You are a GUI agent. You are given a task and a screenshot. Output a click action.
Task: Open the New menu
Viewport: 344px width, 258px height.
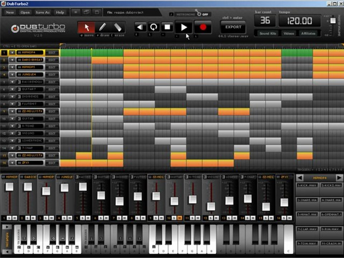(10, 12)
